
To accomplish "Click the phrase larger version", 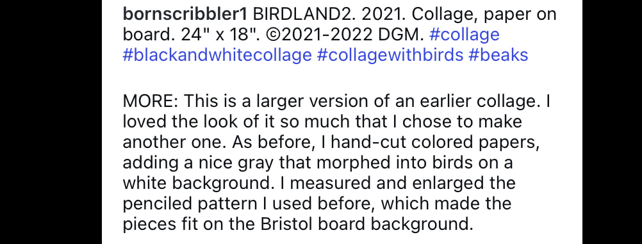I will pyautogui.click(x=313, y=102).
